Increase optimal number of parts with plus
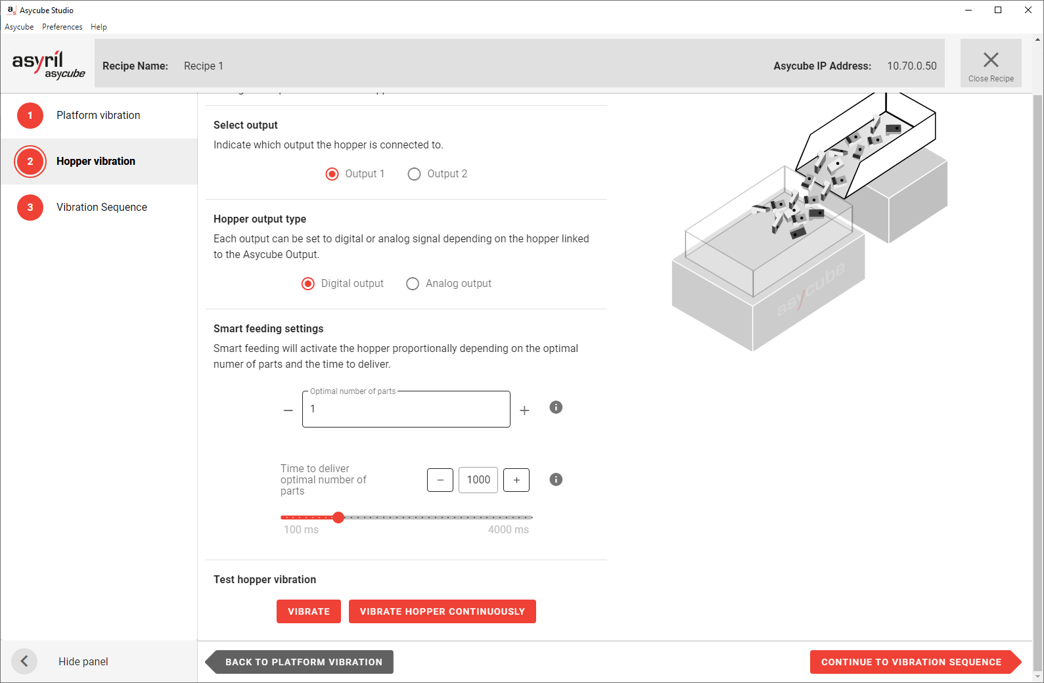 (x=524, y=410)
